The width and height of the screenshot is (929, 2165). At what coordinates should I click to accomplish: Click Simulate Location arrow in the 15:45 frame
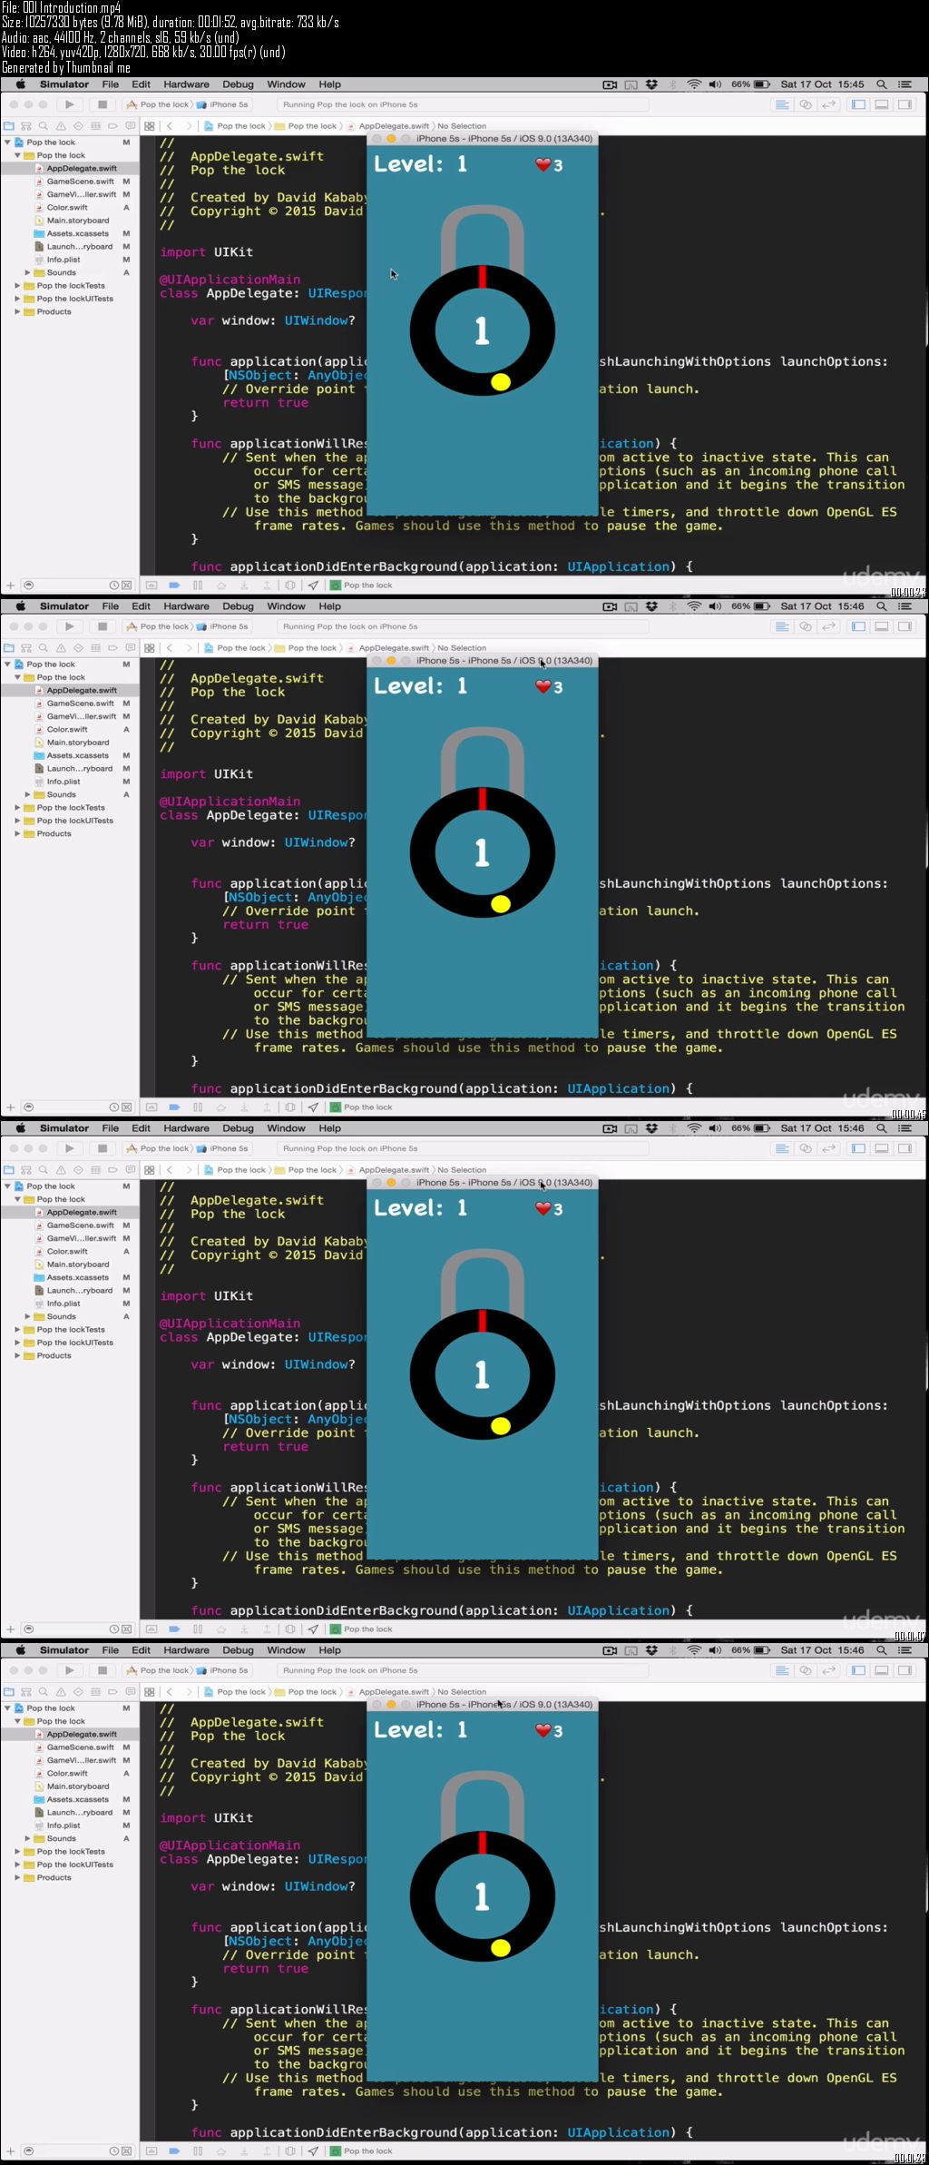point(313,586)
